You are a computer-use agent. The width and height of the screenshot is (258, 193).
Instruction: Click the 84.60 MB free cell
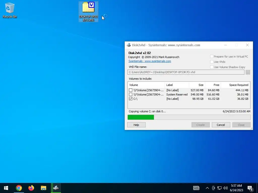[214, 90]
